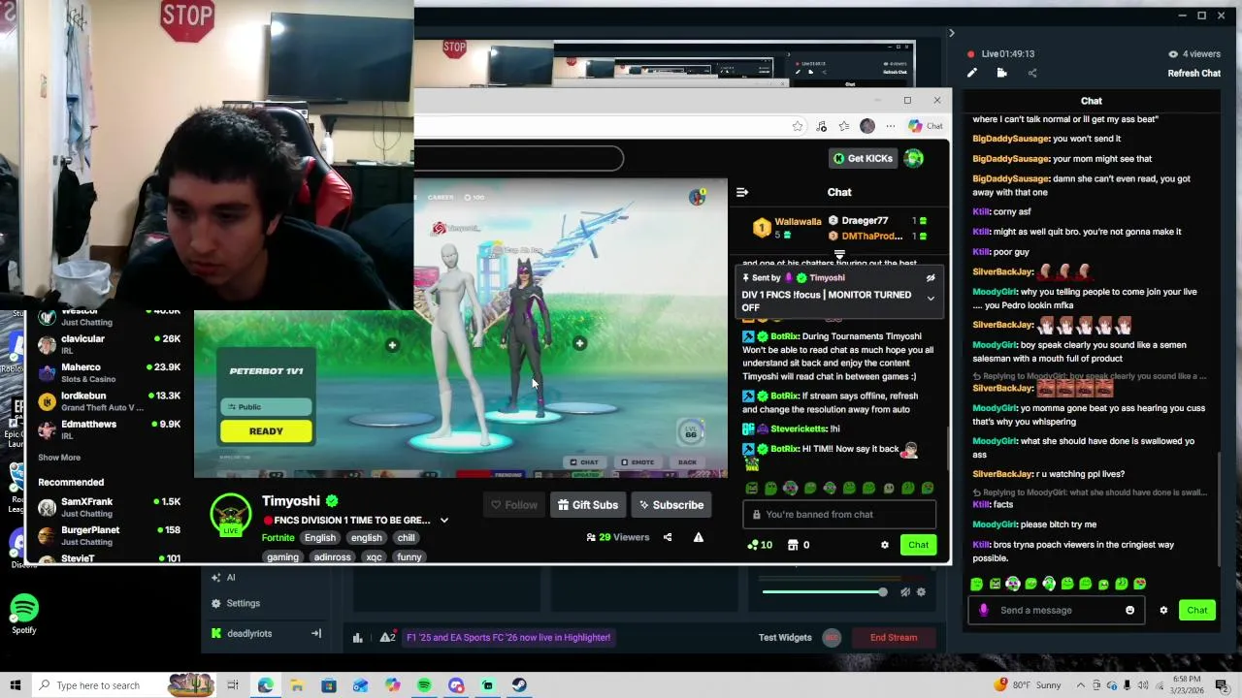This screenshot has width=1242, height=698.
Task: Open the gaming tag
Action: (x=282, y=557)
